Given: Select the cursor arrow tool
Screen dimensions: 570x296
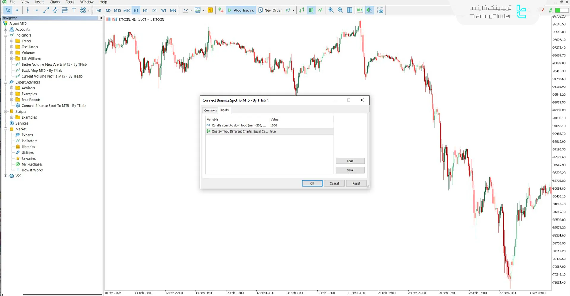Looking at the screenshot, I should pyautogui.click(x=8, y=10).
